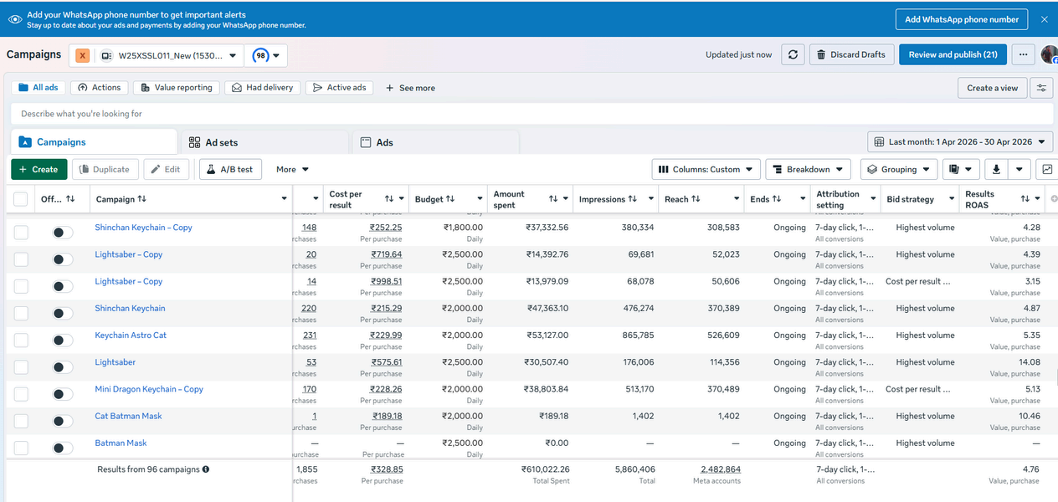The image size is (1058, 502).
Task: Open the Cat Batman Mask campaign link
Action: click(x=128, y=416)
